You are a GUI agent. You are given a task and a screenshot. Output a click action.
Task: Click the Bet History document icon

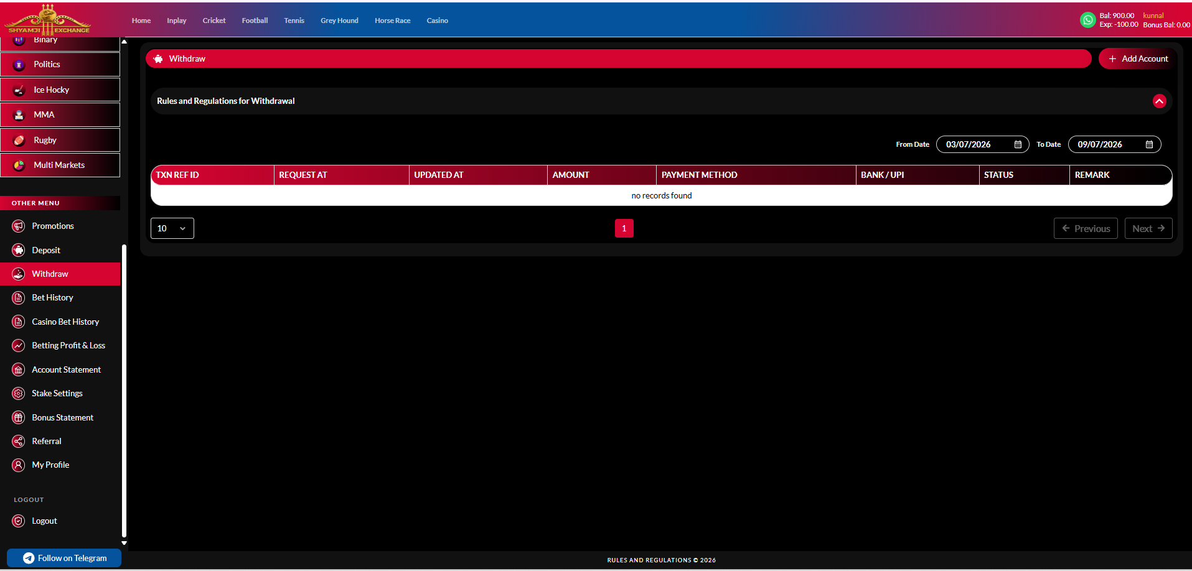click(x=19, y=298)
